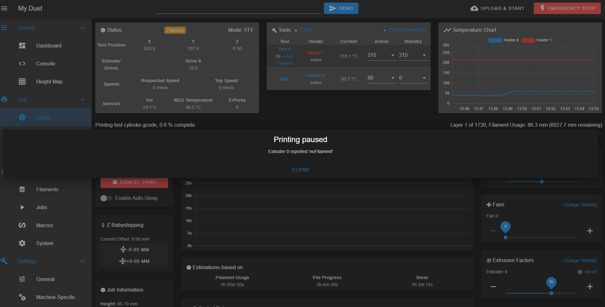Click the SEND button
This screenshot has width=605, height=307.
pos(341,8)
